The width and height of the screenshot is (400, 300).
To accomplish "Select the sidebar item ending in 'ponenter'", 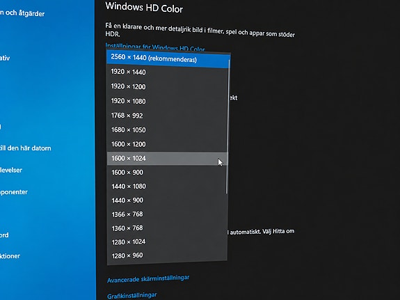I will point(14,192).
